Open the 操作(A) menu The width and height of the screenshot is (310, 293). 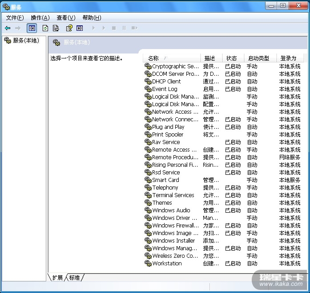40,18
